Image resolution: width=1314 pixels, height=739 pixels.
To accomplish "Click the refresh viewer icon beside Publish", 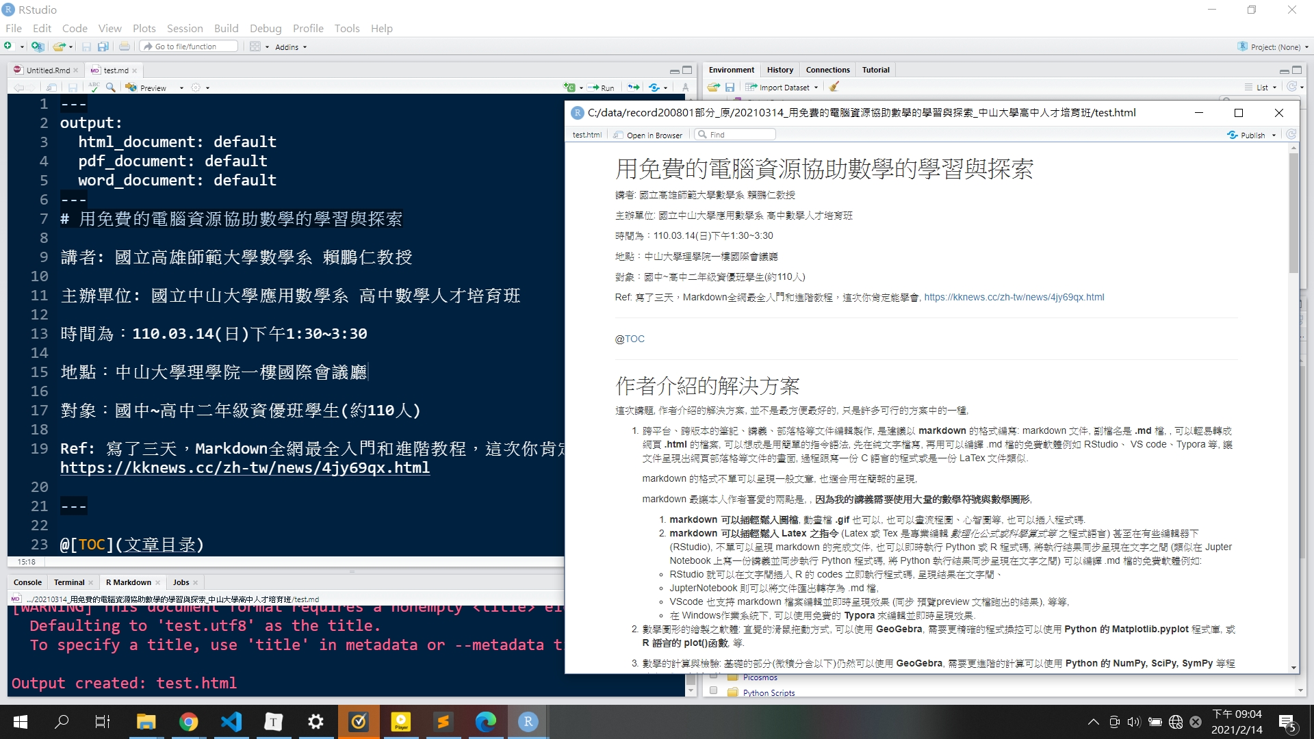I will coord(1291,135).
